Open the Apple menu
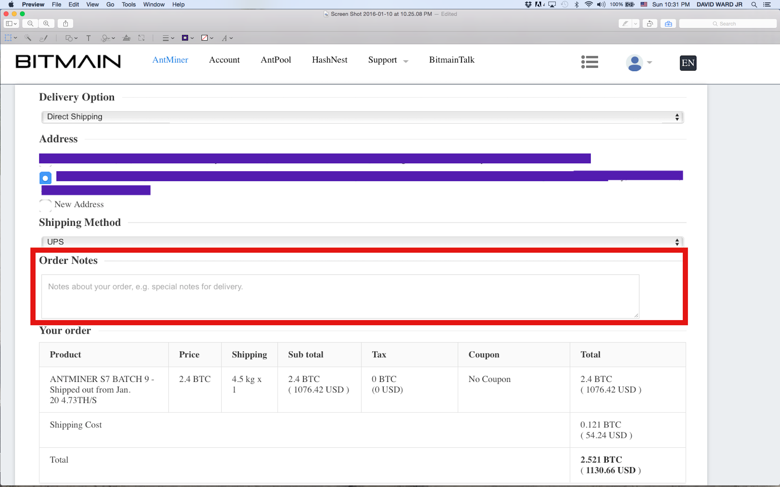Viewport: 780px width, 487px height. (11, 4)
